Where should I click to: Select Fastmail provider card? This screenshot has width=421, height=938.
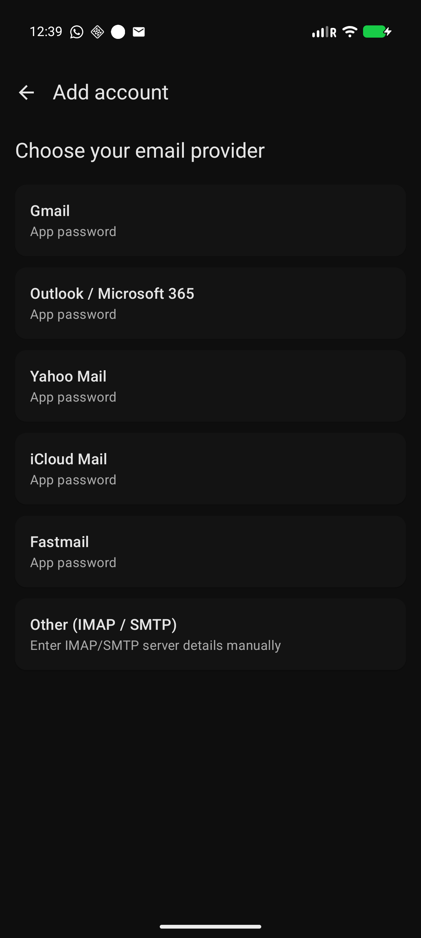click(x=210, y=551)
